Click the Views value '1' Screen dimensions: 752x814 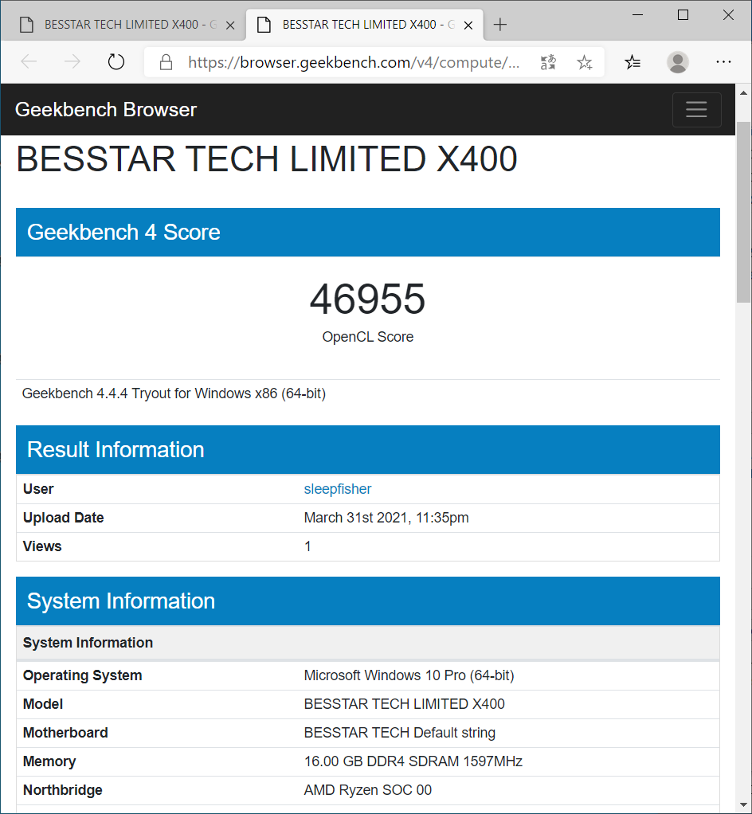click(307, 546)
